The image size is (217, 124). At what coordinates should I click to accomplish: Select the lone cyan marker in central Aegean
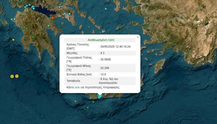click(x=106, y=9)
